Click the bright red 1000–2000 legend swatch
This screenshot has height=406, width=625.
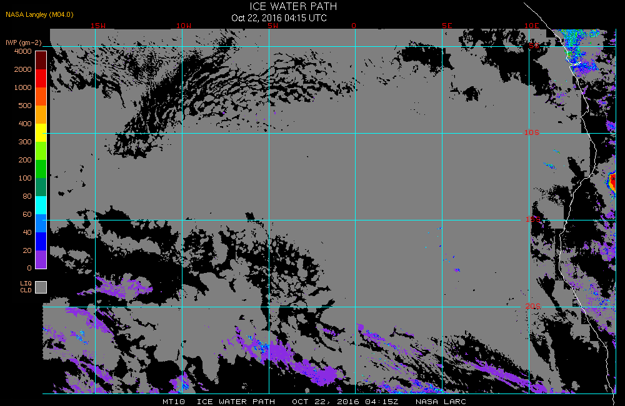(41, 78)
